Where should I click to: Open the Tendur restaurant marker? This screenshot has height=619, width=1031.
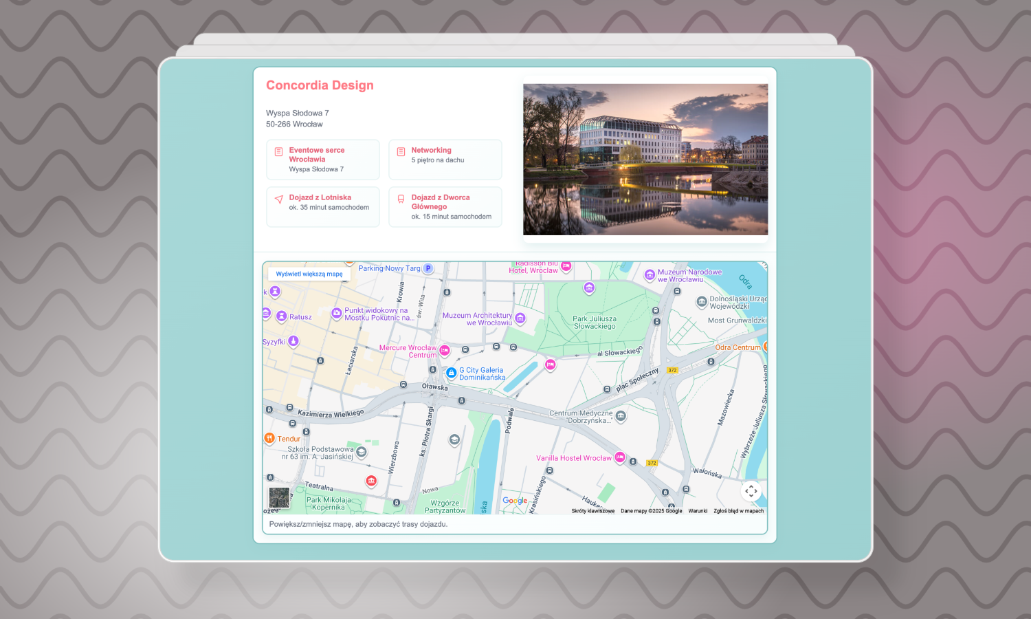tap(269, 437)
